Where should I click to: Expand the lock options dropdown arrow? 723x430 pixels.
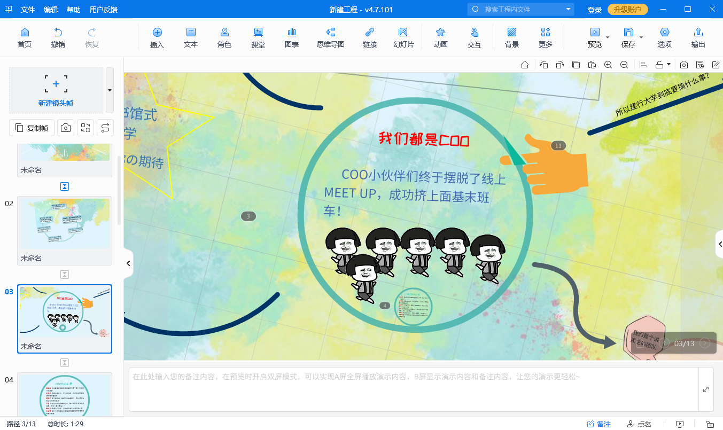click(668, 65)
